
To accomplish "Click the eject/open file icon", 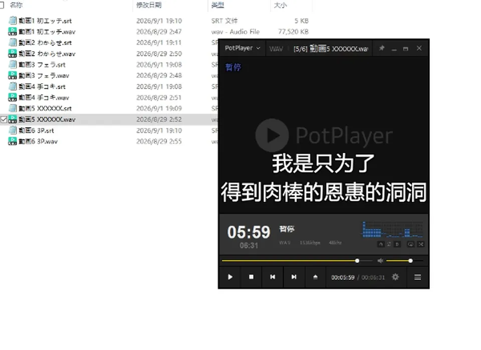I will (315, 277).
